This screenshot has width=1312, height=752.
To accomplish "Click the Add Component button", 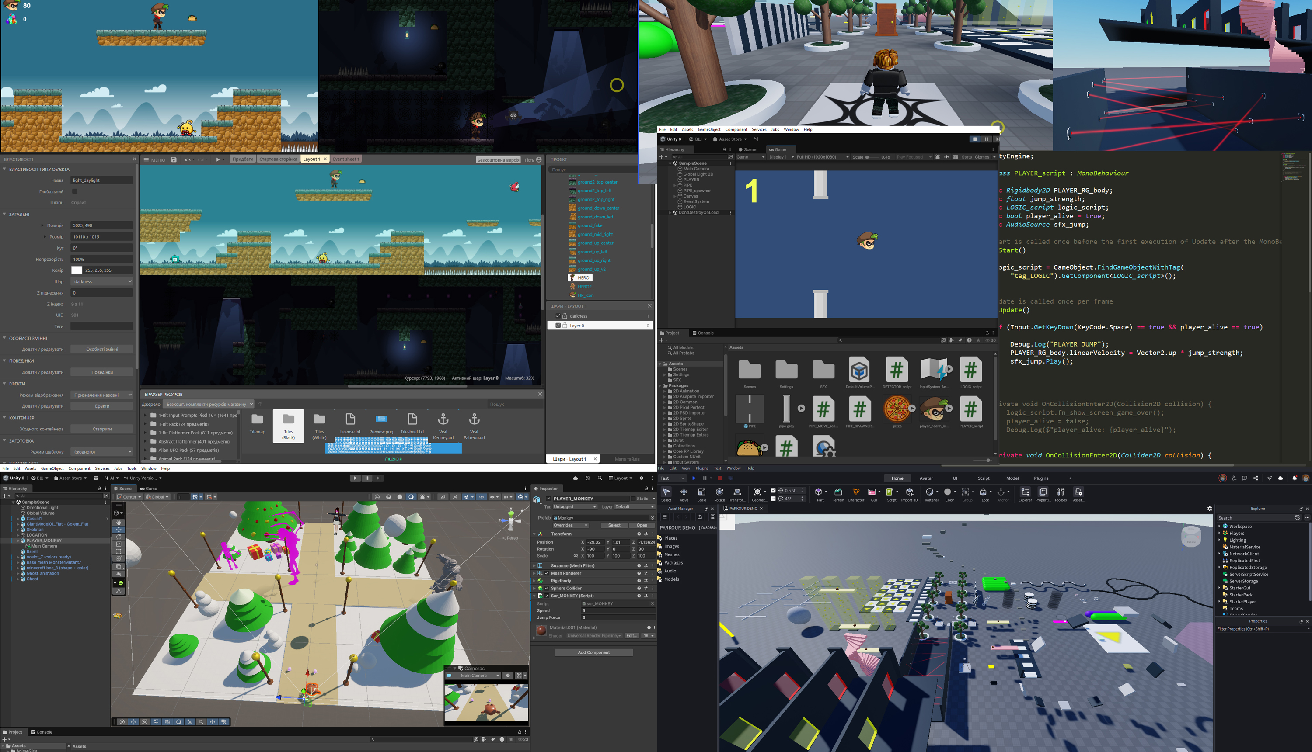I will (x=593, y=652).
